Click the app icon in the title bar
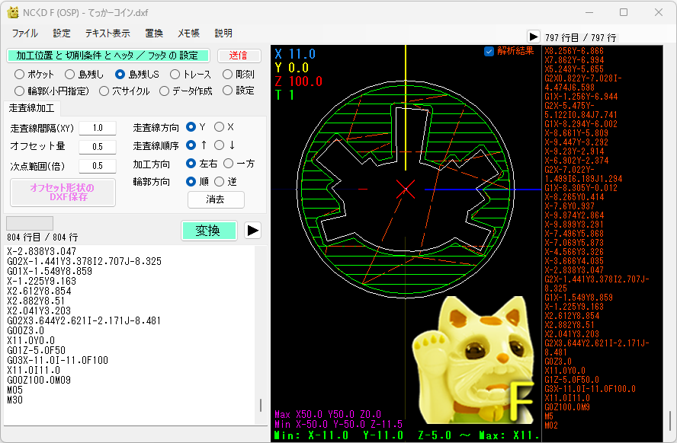 [x=13, y=12]
